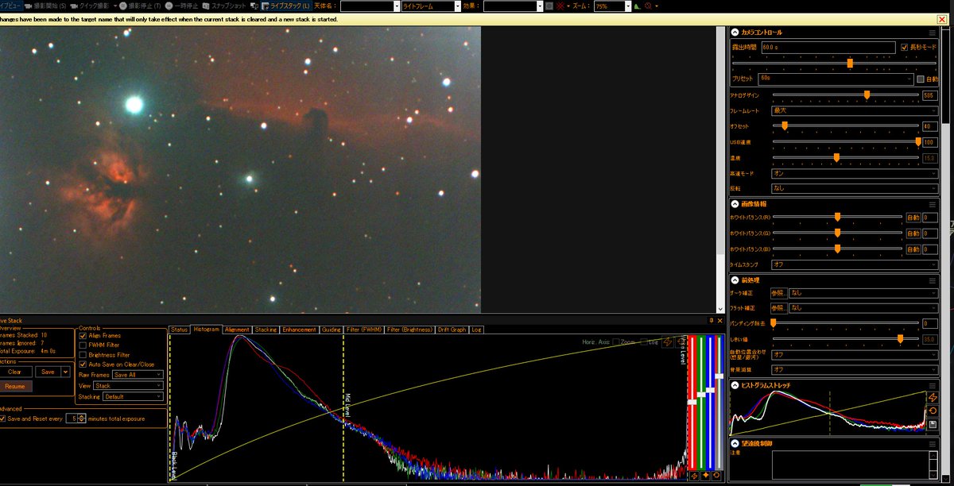Collapse the 望遠鏡制御 panel
The width and height of the screenshot is (954, 486).
(735, 443)
